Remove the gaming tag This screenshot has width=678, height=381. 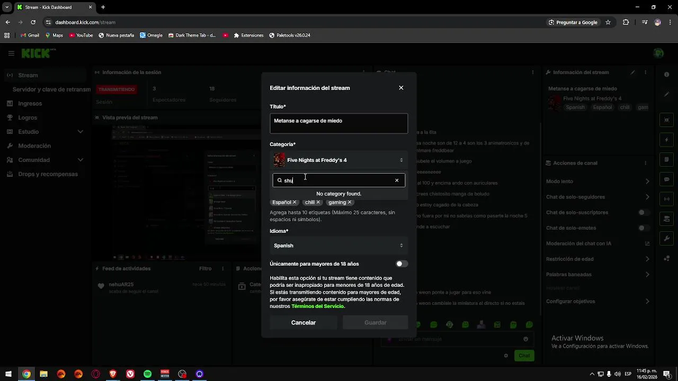click(x=350, y=202)
